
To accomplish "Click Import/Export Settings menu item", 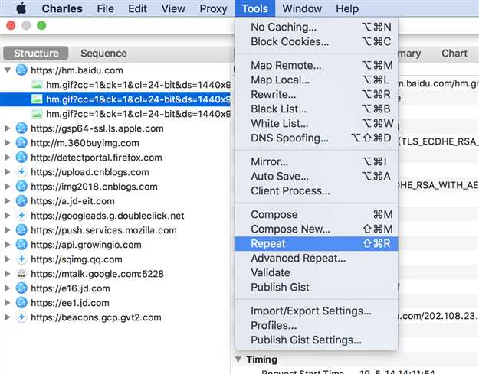I will click(x=317, y=311).
